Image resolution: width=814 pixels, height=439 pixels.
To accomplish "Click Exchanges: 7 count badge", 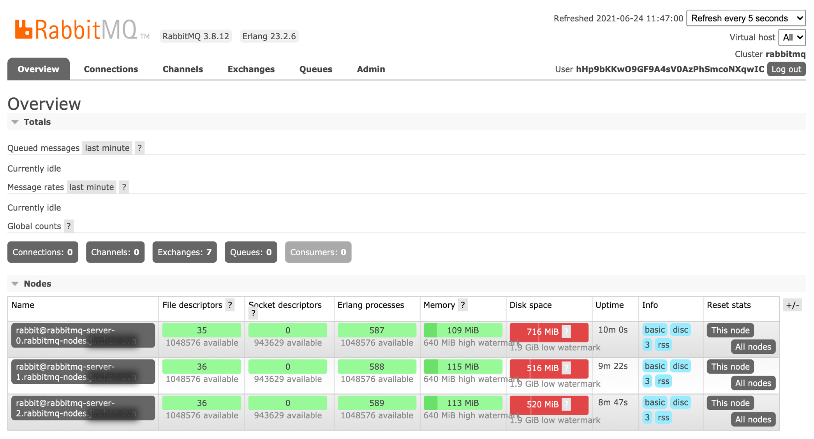I will pyautogui.click(x=184, y=252).
